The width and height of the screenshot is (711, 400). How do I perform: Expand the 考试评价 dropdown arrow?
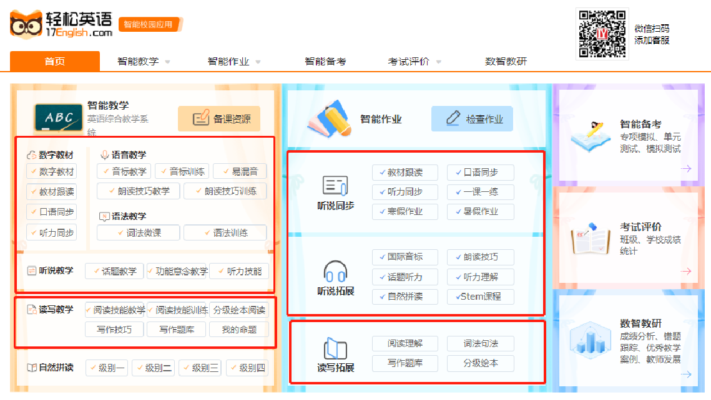pos(438,62)
